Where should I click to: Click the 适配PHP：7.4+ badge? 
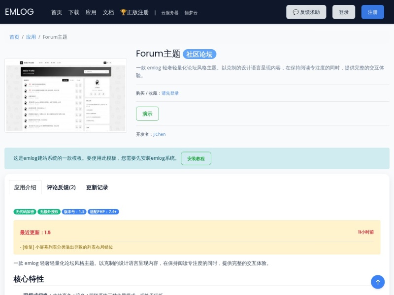(x=103, y=212)
